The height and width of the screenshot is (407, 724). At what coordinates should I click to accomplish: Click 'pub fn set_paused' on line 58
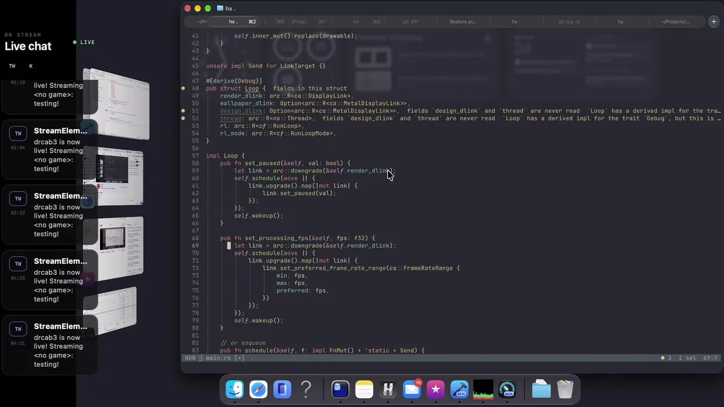click(250, 163)
